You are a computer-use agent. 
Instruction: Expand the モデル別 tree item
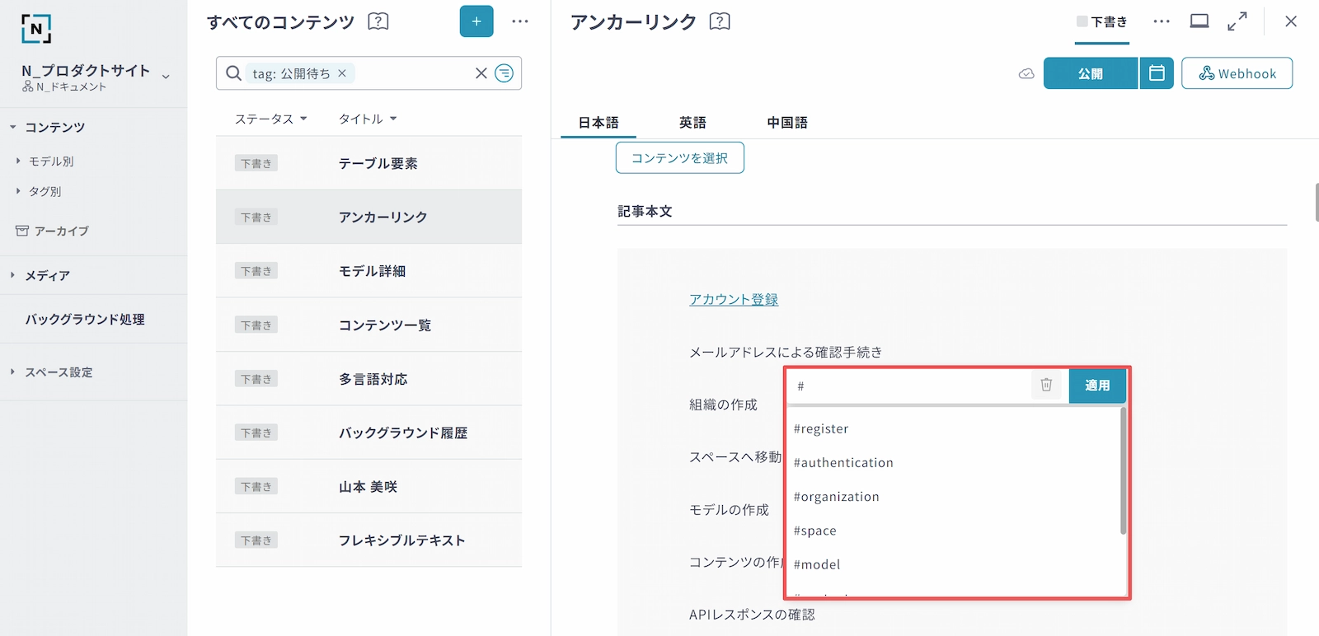(18, 161)
